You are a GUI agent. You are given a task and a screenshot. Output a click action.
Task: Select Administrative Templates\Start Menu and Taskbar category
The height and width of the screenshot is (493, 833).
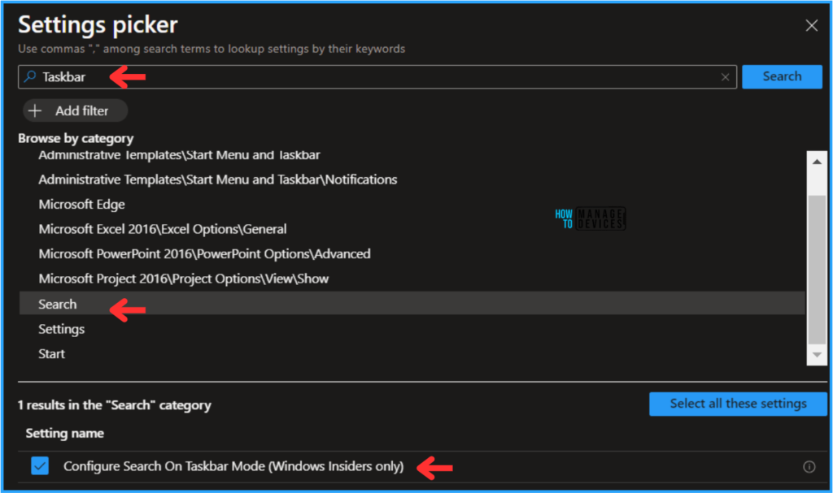pyautogui.click(x=179, y=155)
